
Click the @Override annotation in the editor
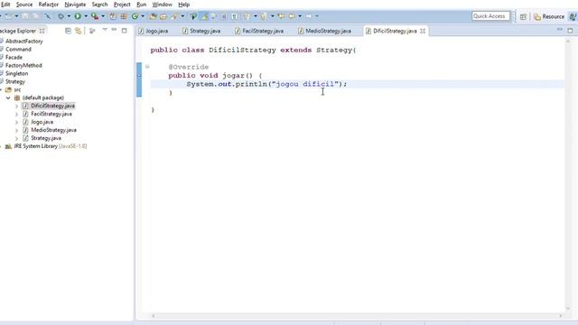tap(189, 67)
